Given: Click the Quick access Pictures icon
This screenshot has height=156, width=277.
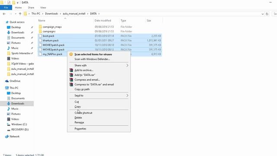Looking at the screenshot, I should [x=9, y=43].
